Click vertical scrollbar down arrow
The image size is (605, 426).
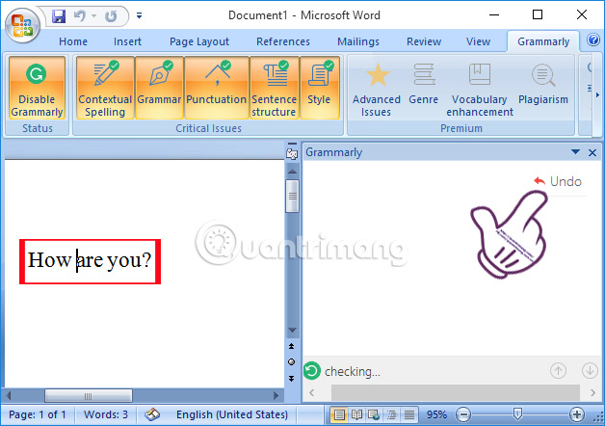292,331
